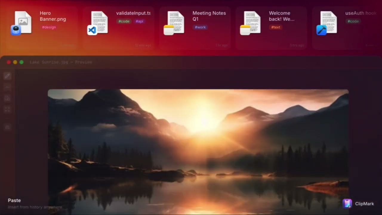Image resolution: width=382 pixels, height=215 pixels.
Task: Filter by the #design tag
Action: (49, 27)
